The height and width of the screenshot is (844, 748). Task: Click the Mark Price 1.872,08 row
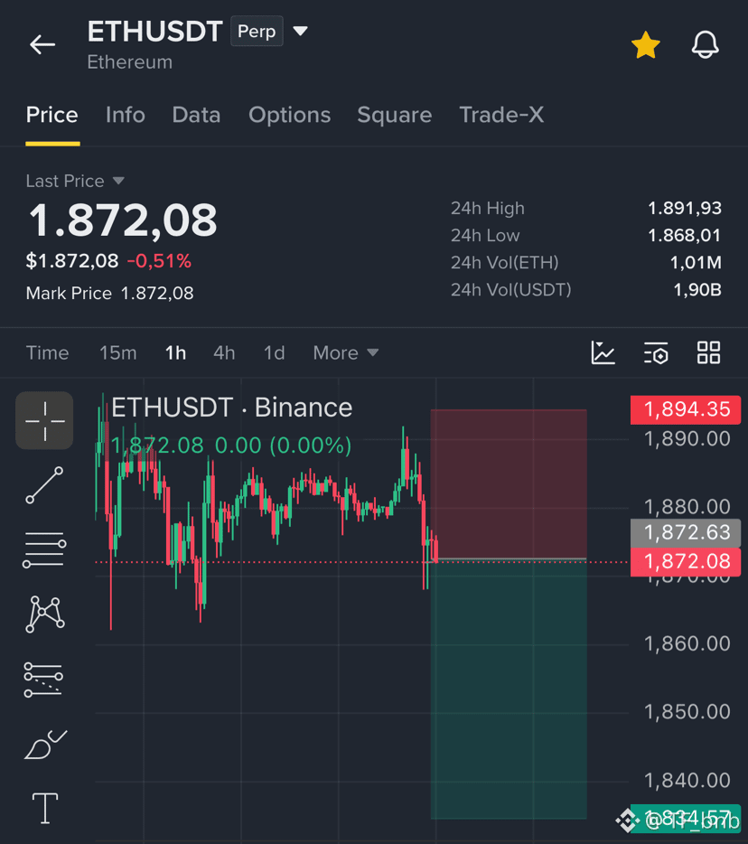pos(110,294)
